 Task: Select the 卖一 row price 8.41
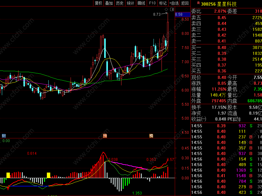click(x=222, y=41)
